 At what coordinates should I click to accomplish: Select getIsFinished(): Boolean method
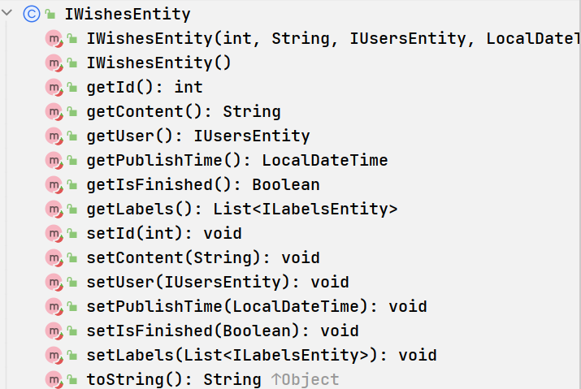[203, 185]
